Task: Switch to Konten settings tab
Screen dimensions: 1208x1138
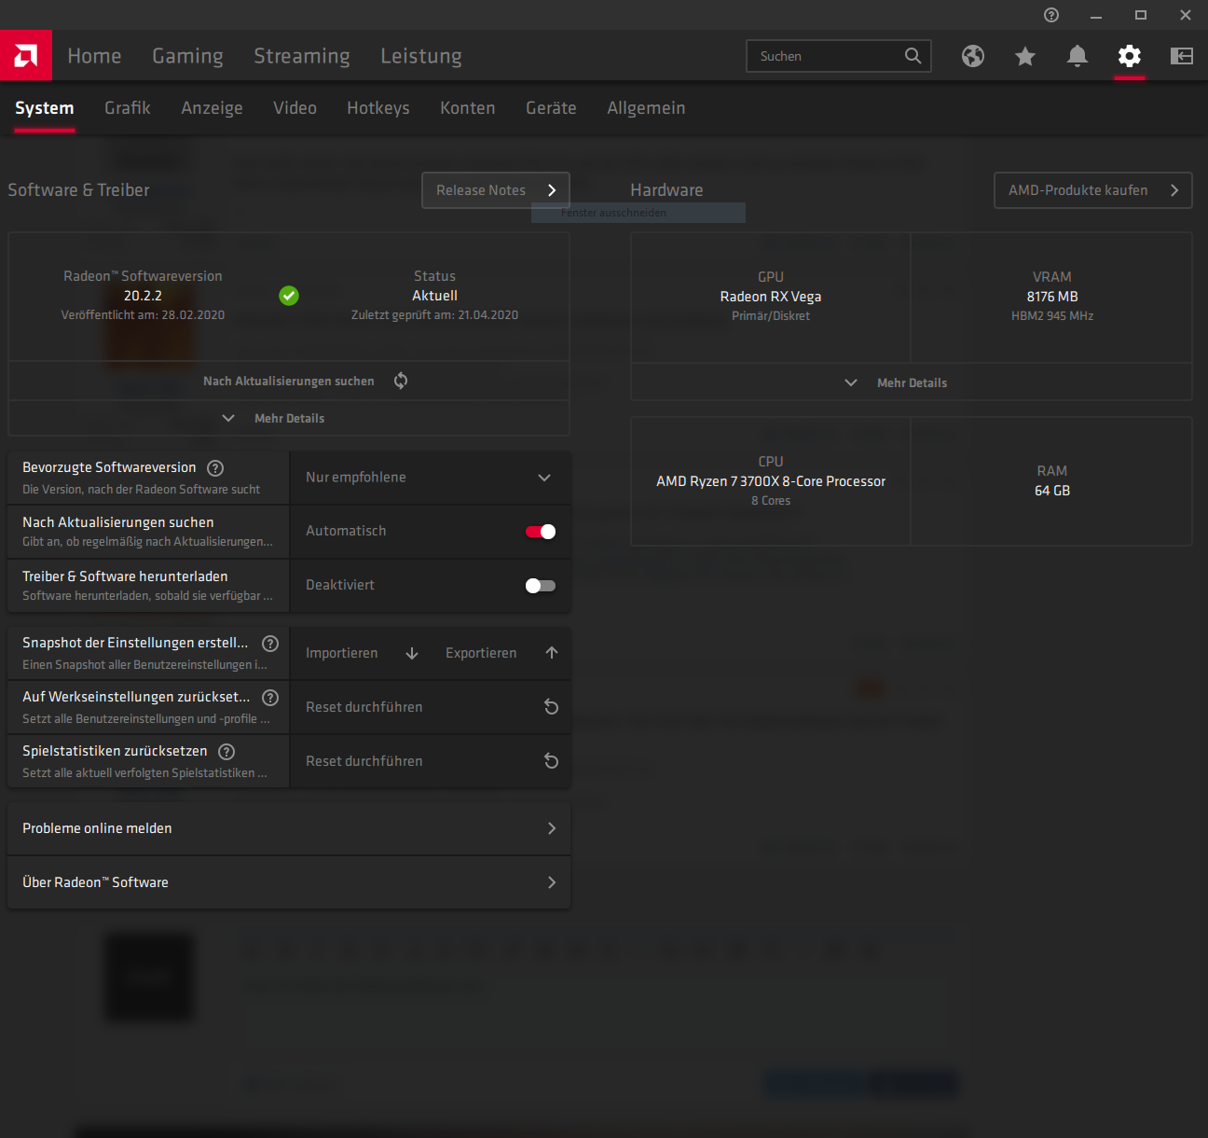Action: [468, 108]
